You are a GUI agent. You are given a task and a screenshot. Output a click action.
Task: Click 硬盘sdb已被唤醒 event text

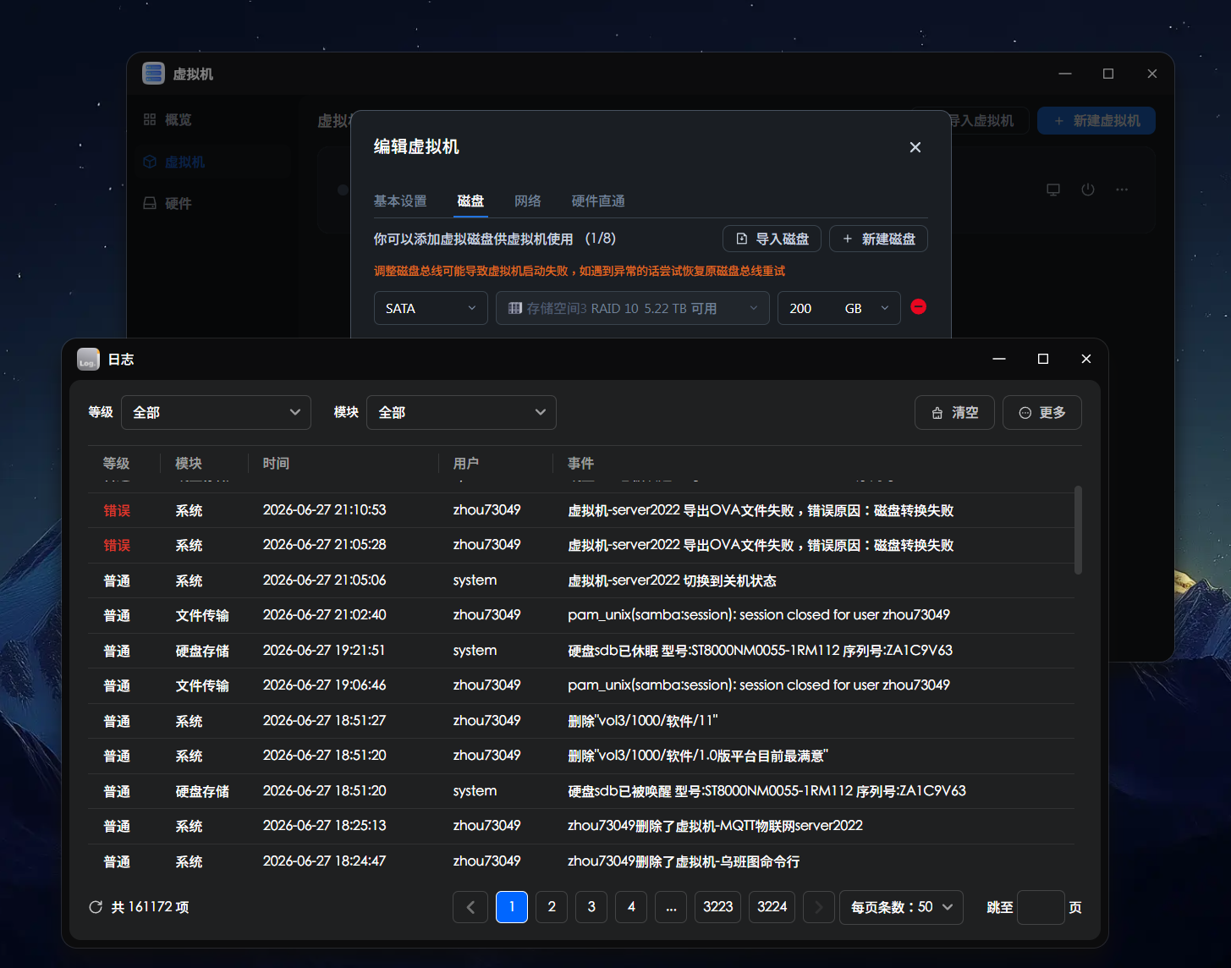767,791
